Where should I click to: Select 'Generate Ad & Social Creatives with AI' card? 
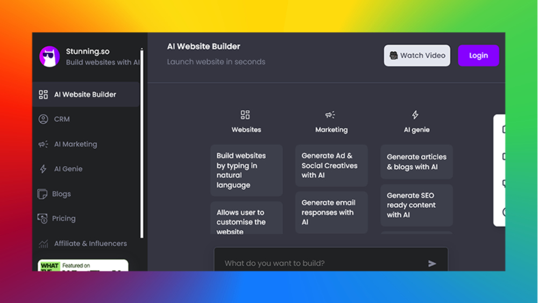pos(331,165)
